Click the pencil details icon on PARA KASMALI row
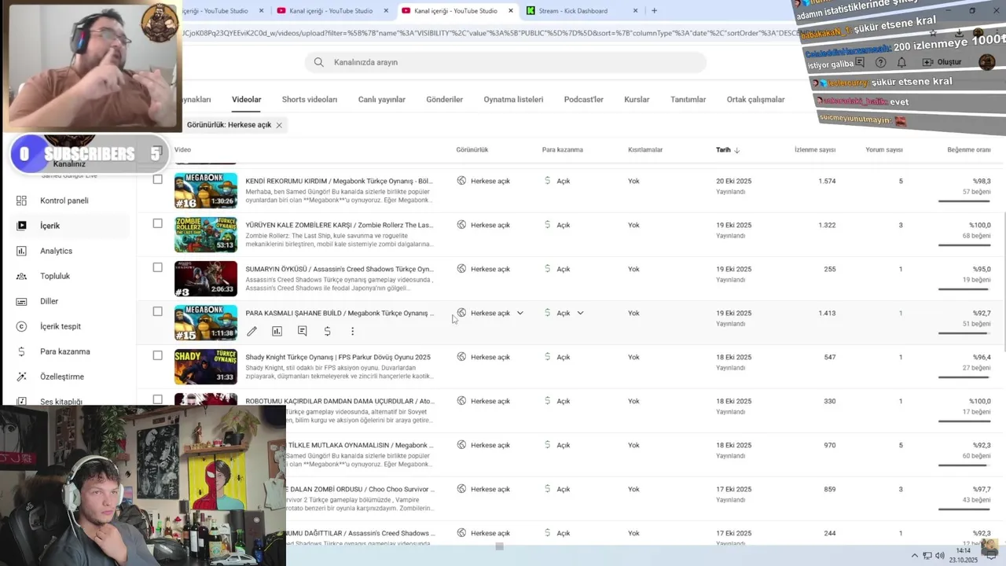Image resolution: width=1006 pixels, height=566 pixels. point(251,332)
